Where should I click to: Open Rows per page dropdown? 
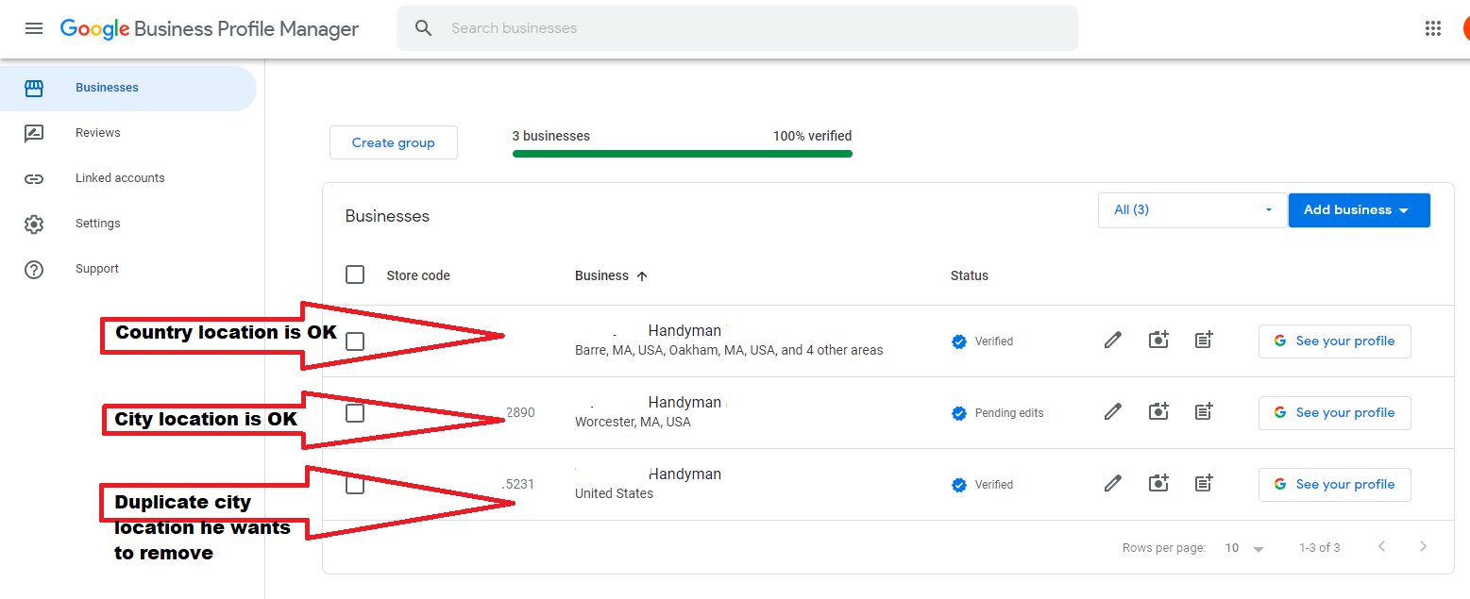[x=1245, y=548]
